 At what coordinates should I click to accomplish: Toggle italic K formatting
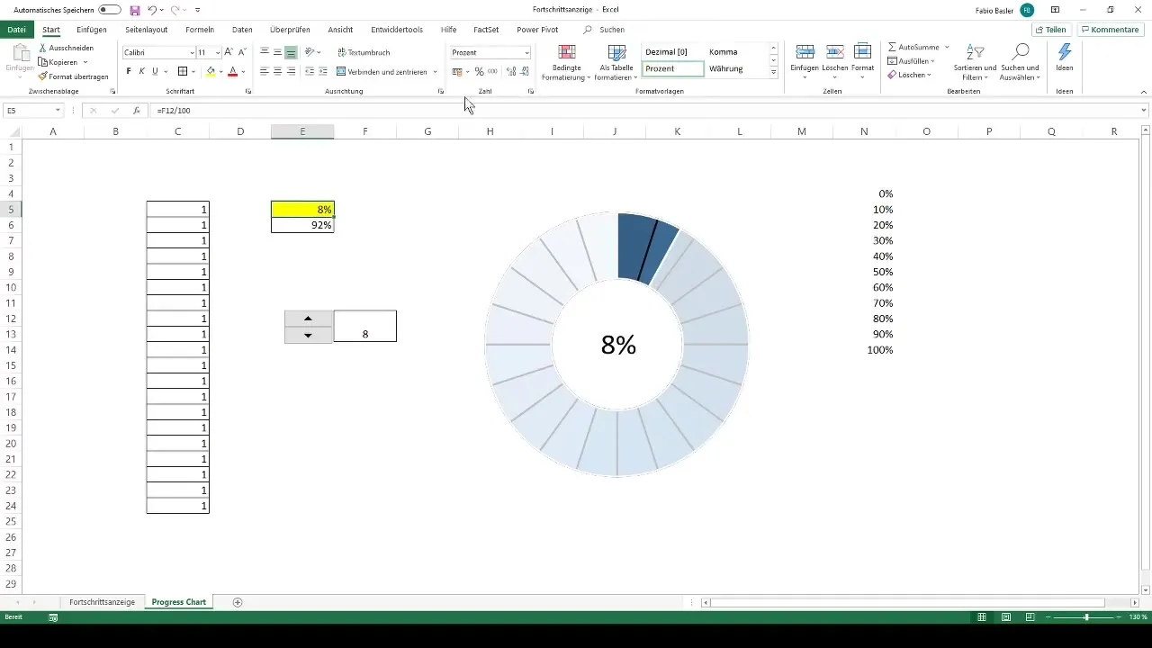(x=141, y=71)
